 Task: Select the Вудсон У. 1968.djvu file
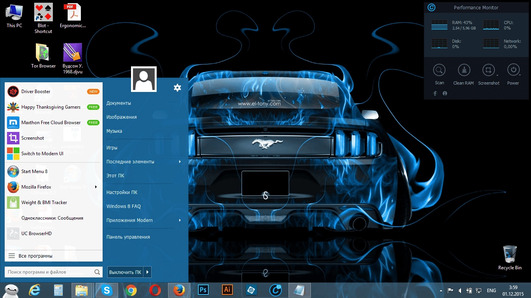coord(73,59)
